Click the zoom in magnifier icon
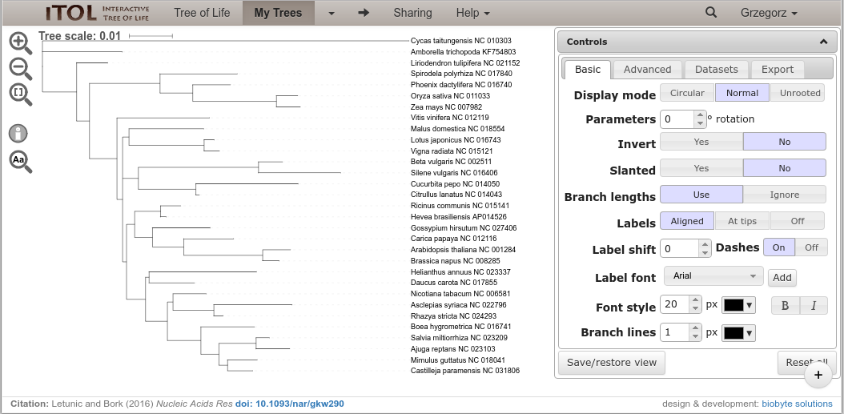Viewport: 844px width, 414px height. point(20,42)
